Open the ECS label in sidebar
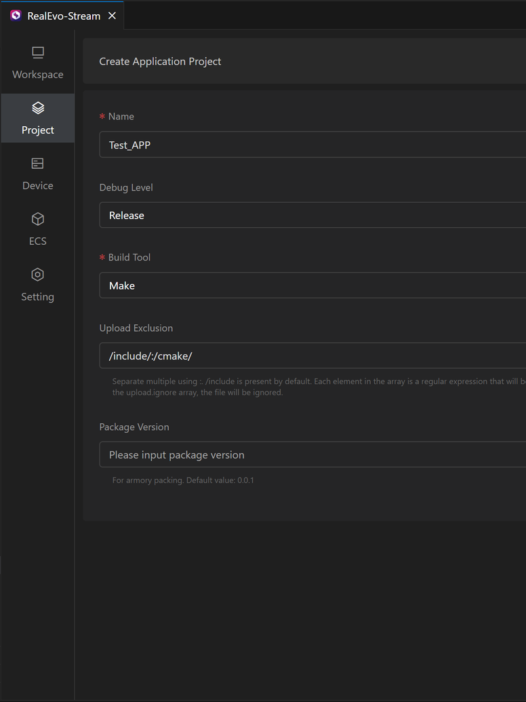 (37, 241)
